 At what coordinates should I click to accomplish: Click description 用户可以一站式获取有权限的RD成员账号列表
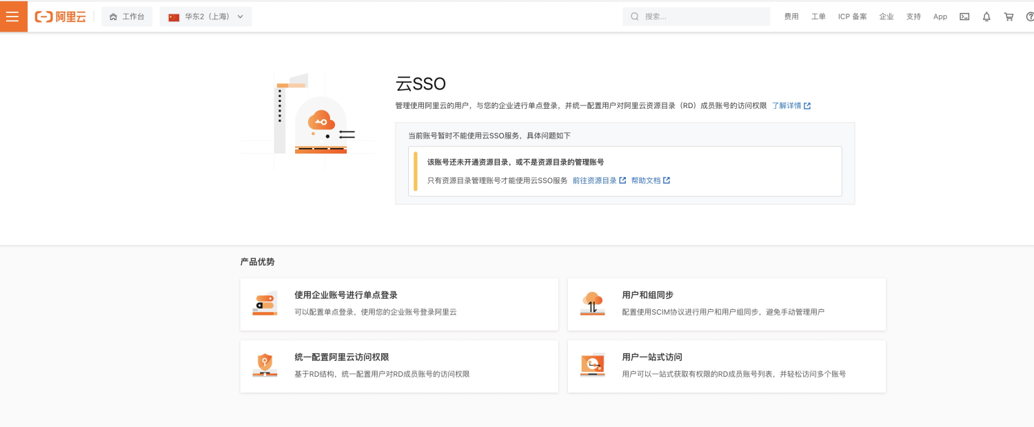[698, 374]
